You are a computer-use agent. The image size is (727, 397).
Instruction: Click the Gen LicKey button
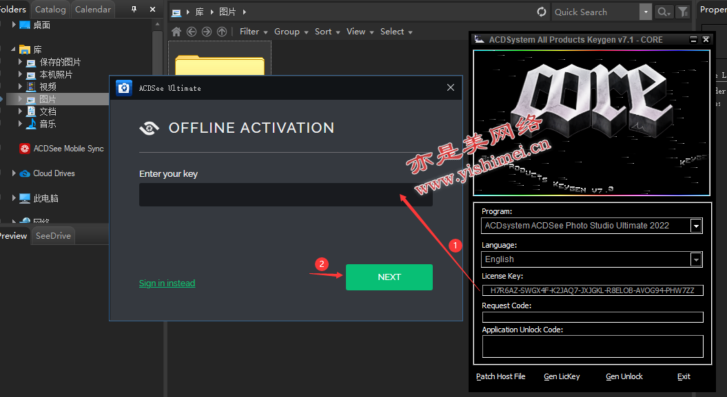(x=562, y=376)
